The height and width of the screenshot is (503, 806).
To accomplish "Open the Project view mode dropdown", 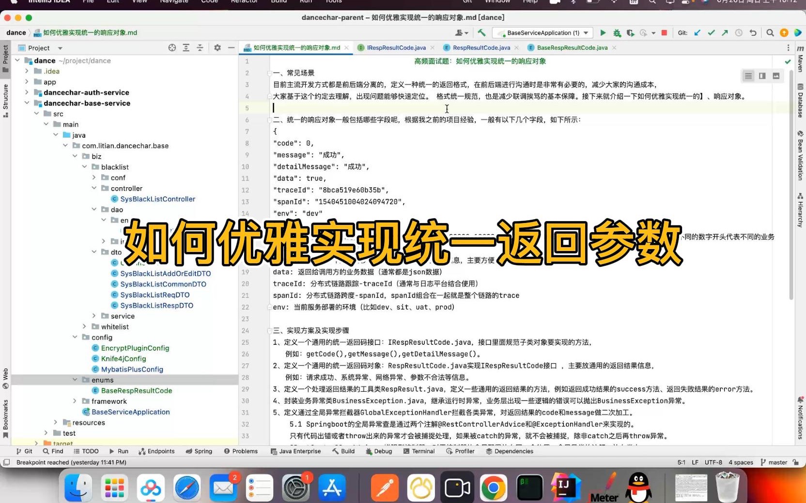I will [x=60, y=48].
